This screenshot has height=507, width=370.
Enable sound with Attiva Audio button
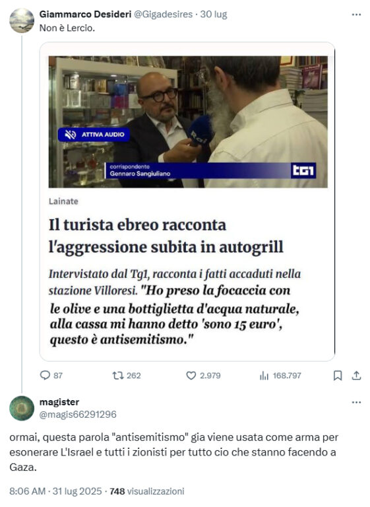point(94,135)
